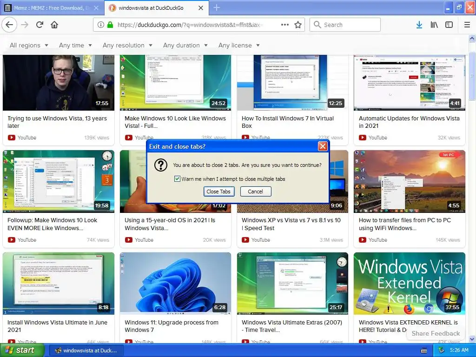Screen dimensions: 476x357
Task: Click YouTube icon under Windows XP vs Vista
Action: [x=245, y=240]
